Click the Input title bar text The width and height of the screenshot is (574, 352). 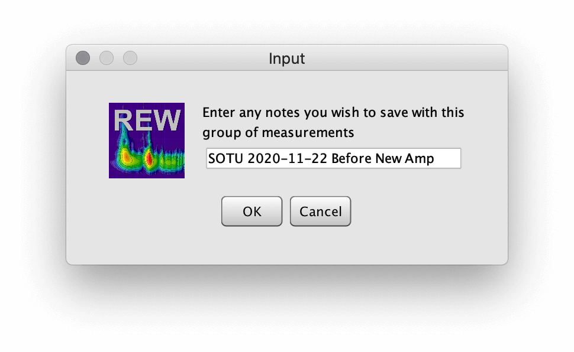tap(286, 58)
